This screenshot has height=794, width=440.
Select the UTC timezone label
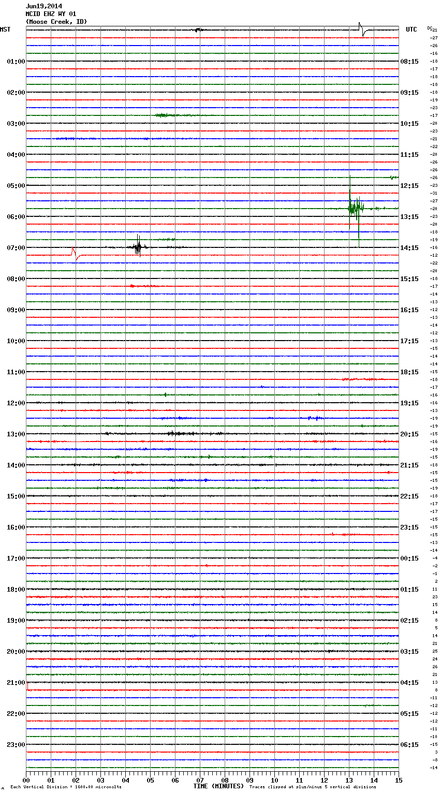point(412,30)
